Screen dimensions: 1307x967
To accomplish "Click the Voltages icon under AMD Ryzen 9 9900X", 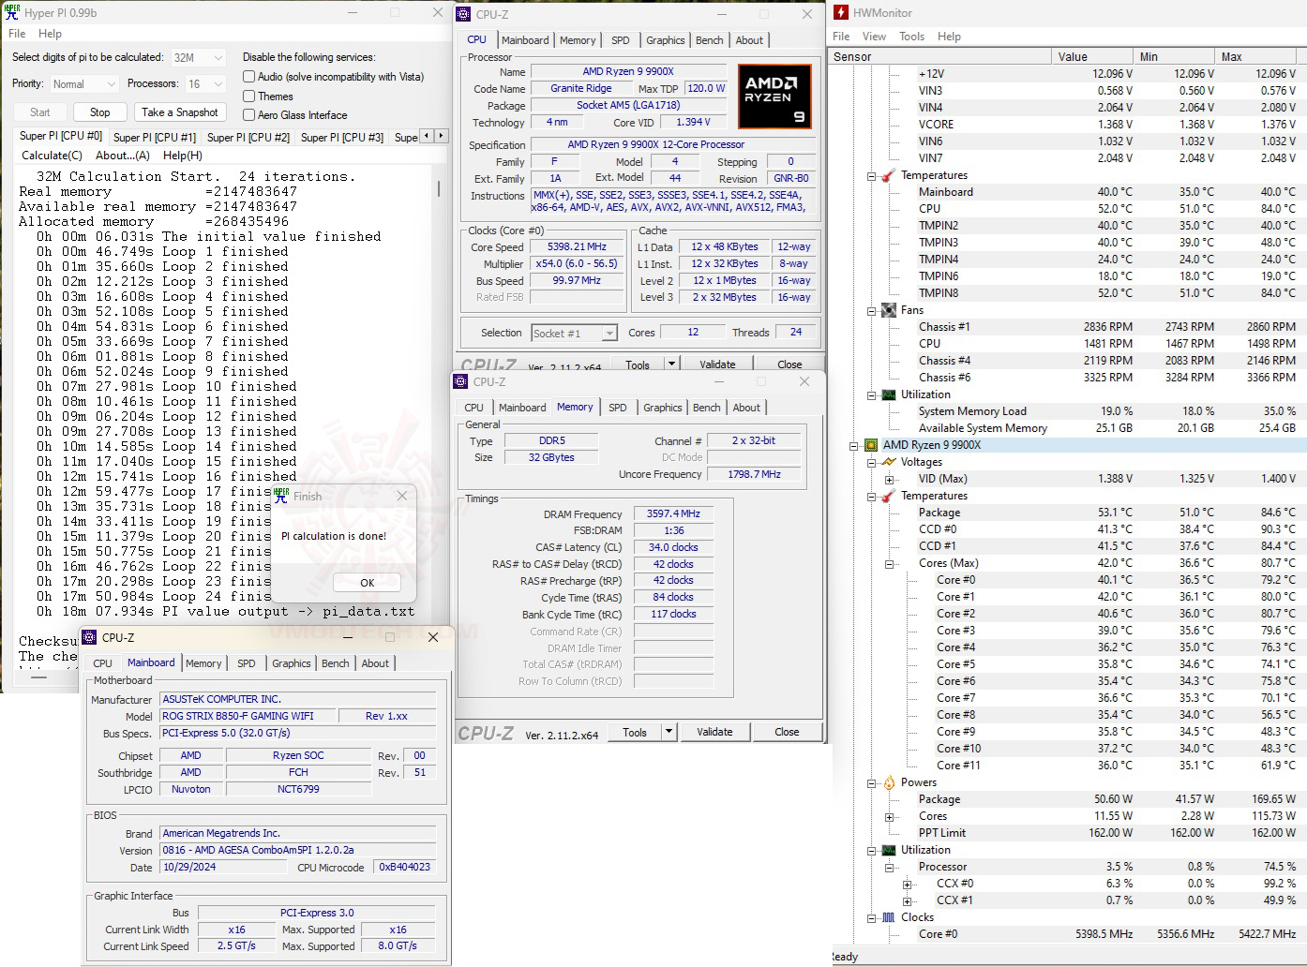I will [x=887, y=461].
